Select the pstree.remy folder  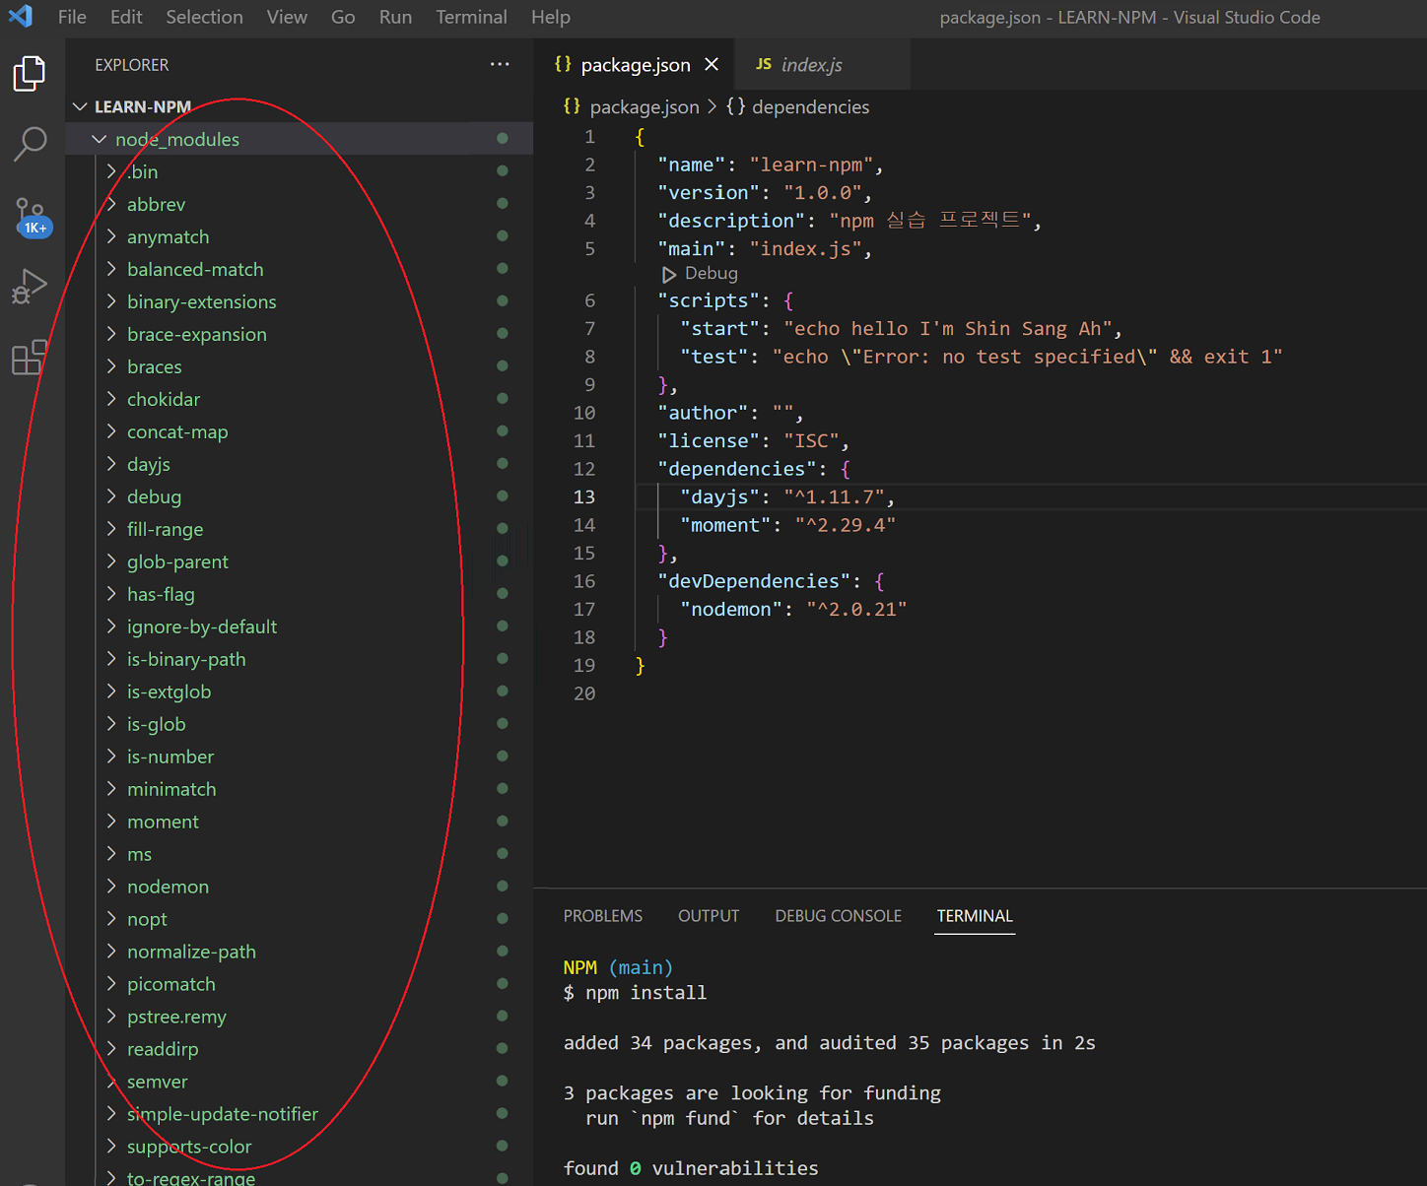[x=299, y=1017]
